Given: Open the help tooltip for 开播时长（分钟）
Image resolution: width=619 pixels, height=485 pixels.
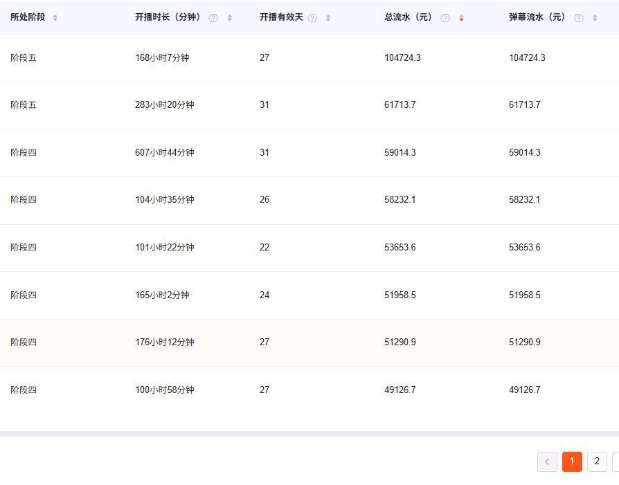Looking at the screenshot, I should coord(212,17).
